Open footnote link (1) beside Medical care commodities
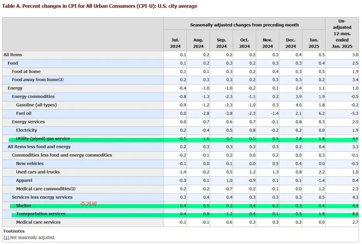This screenshot has height=245, width=362. (x=73, y=189)
